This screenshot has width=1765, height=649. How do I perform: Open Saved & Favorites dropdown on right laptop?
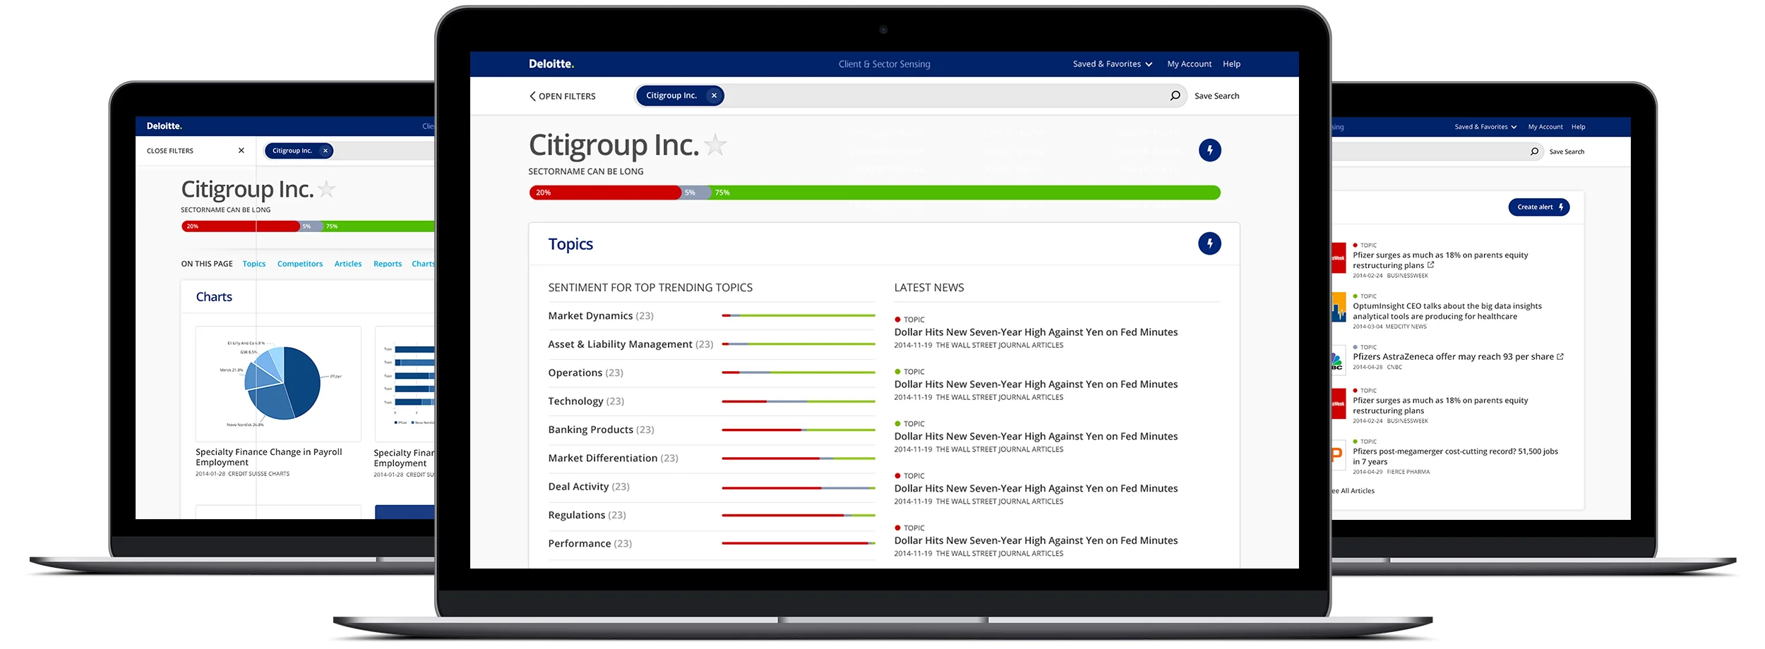point(1485,127)
